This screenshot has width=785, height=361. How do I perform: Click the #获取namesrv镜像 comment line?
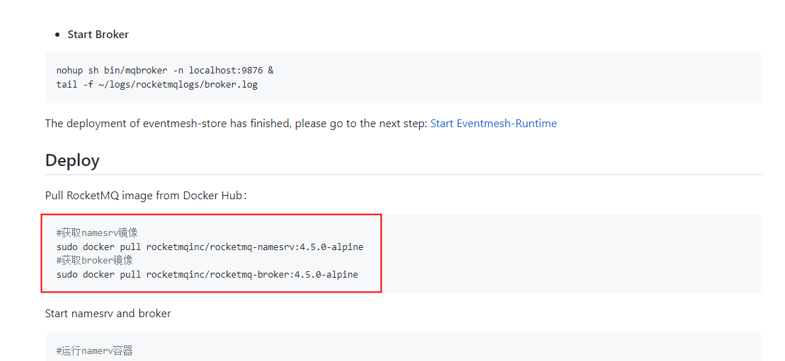97,232
